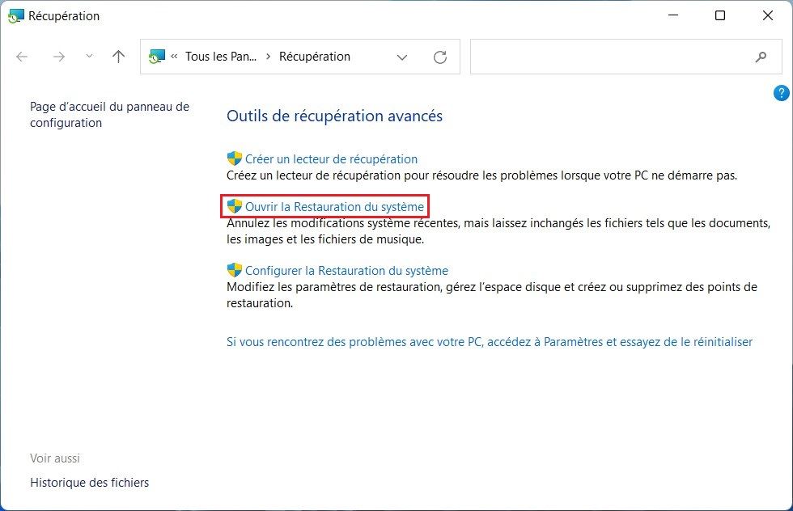Viewport: 793px width, 511px height.
Task: Expand the arrow after Tous les Pan…
Action: (x=268, y=57)
